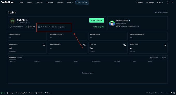Refresh the positions list
This screenshot has width=176, height=95.
coord(154,58)
